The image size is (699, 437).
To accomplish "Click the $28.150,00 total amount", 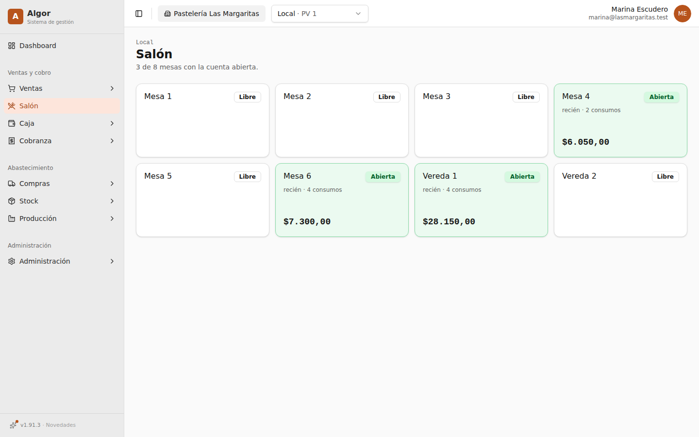I will coord(449,221).
